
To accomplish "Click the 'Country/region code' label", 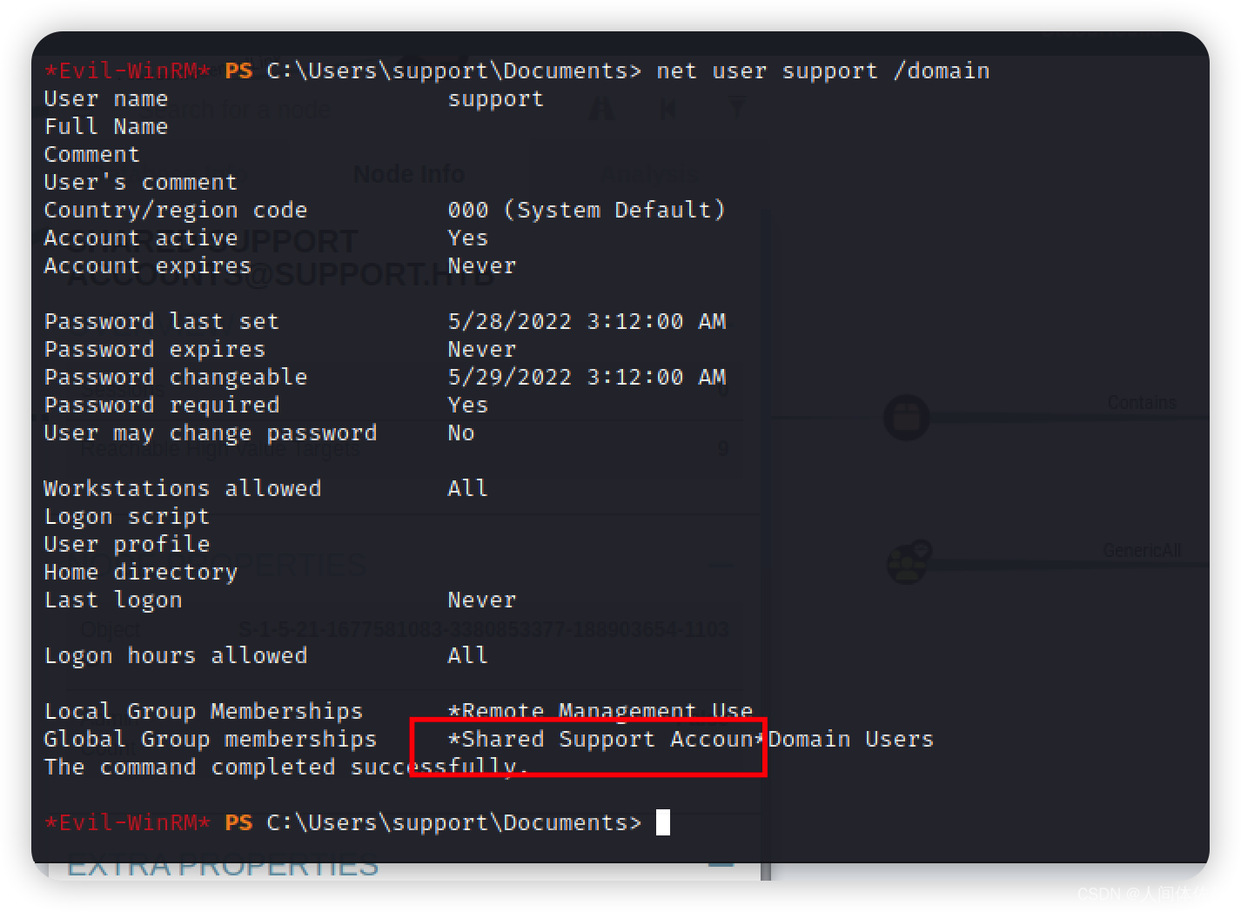I will pos(176,210).
